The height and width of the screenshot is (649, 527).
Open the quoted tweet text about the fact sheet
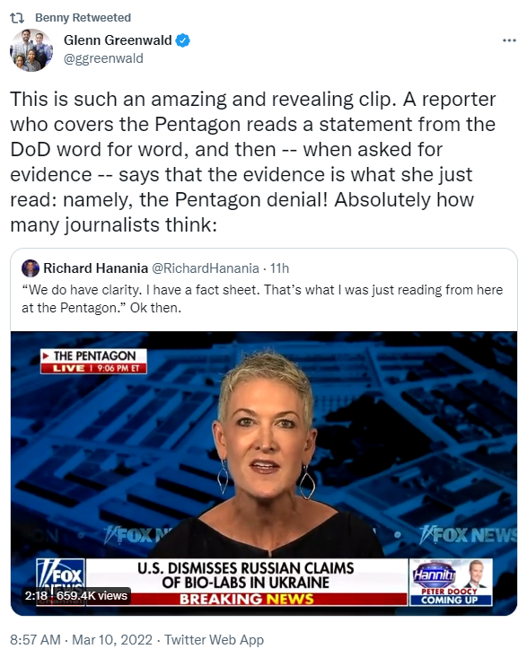click(x=262, y=299)
